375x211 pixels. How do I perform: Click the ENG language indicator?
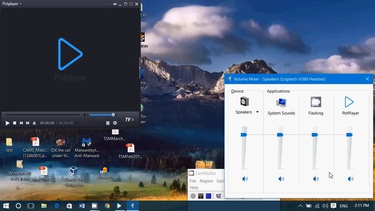[x=344, y=206]
